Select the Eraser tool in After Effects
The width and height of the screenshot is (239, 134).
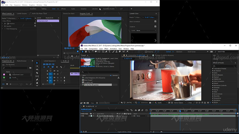pyautogui.click(x=120, y=52)
